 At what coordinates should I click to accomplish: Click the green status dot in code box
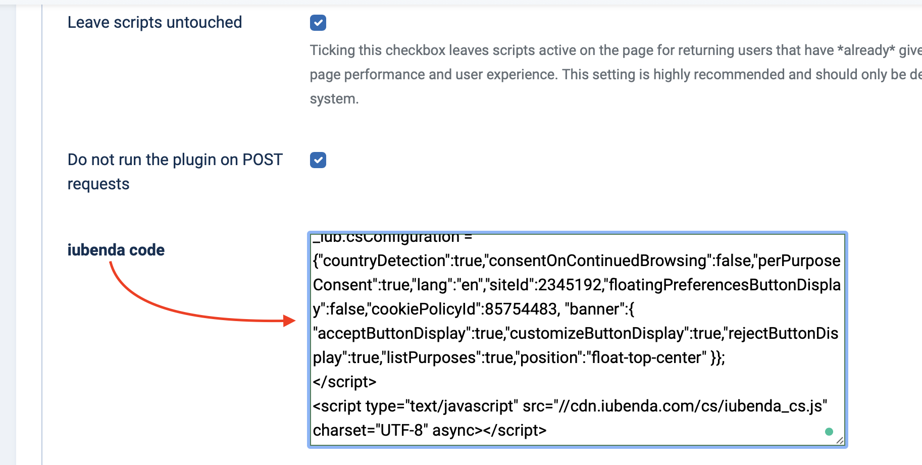pyautogui.click(x=829, y=432)
